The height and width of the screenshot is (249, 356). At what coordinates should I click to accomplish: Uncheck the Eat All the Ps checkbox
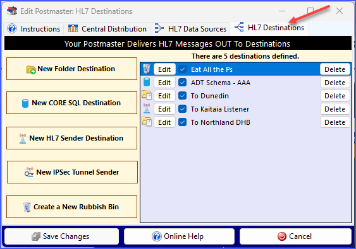click(x=182, y=69)
